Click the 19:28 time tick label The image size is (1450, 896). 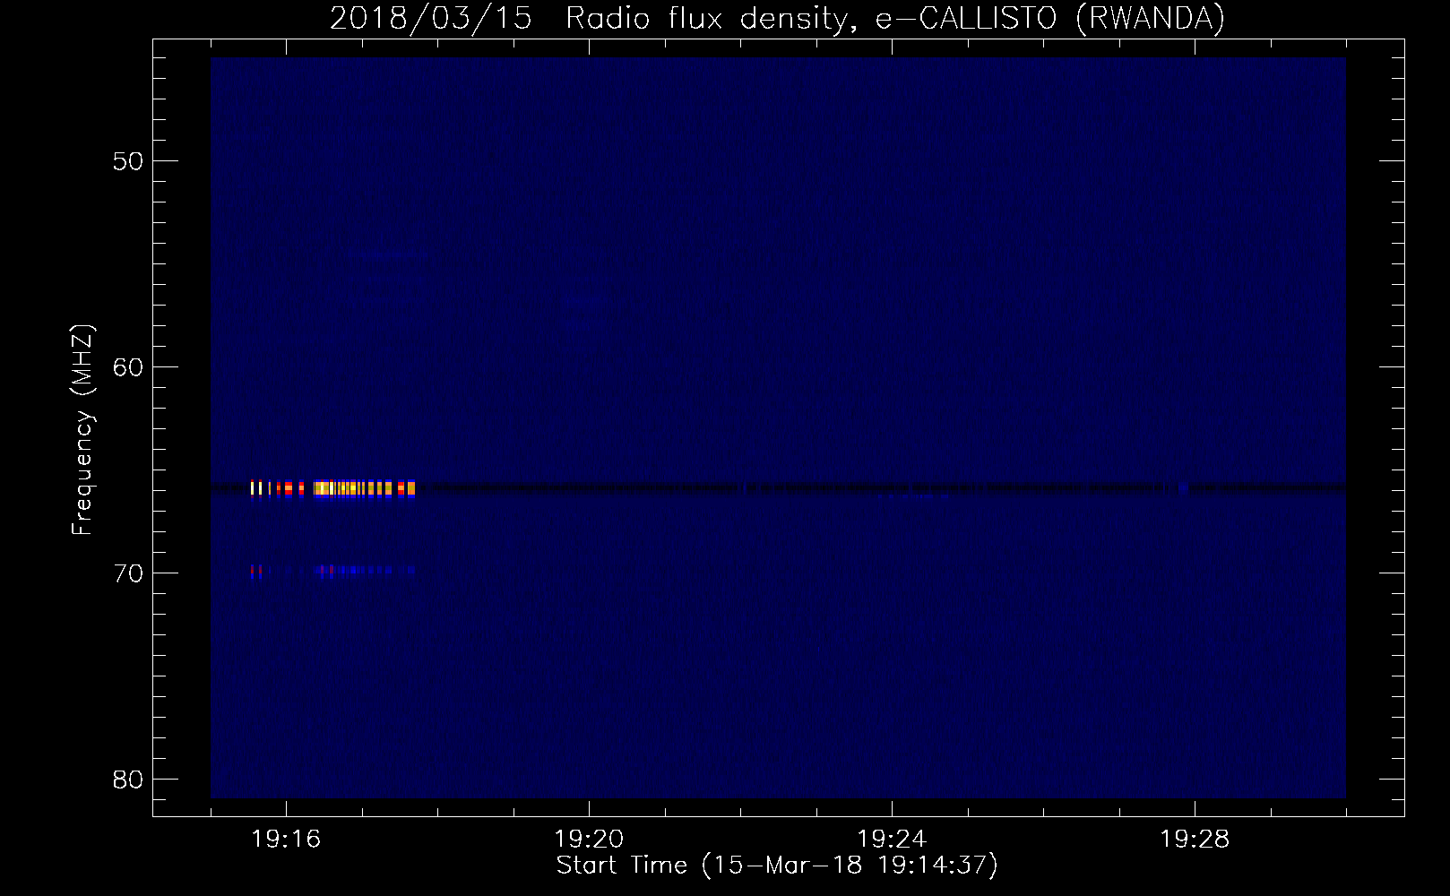pos(1195,839)
